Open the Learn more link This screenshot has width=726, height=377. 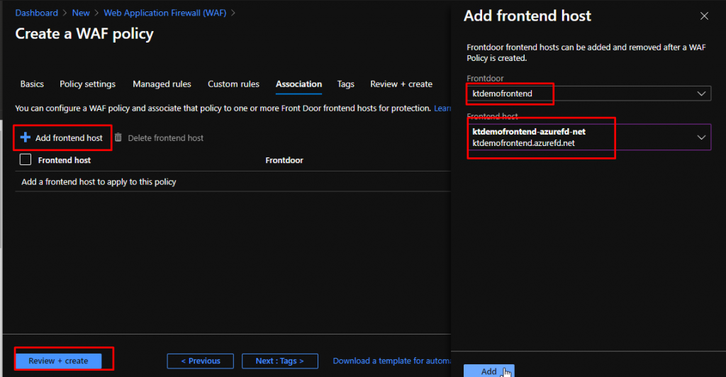point(442,108)
